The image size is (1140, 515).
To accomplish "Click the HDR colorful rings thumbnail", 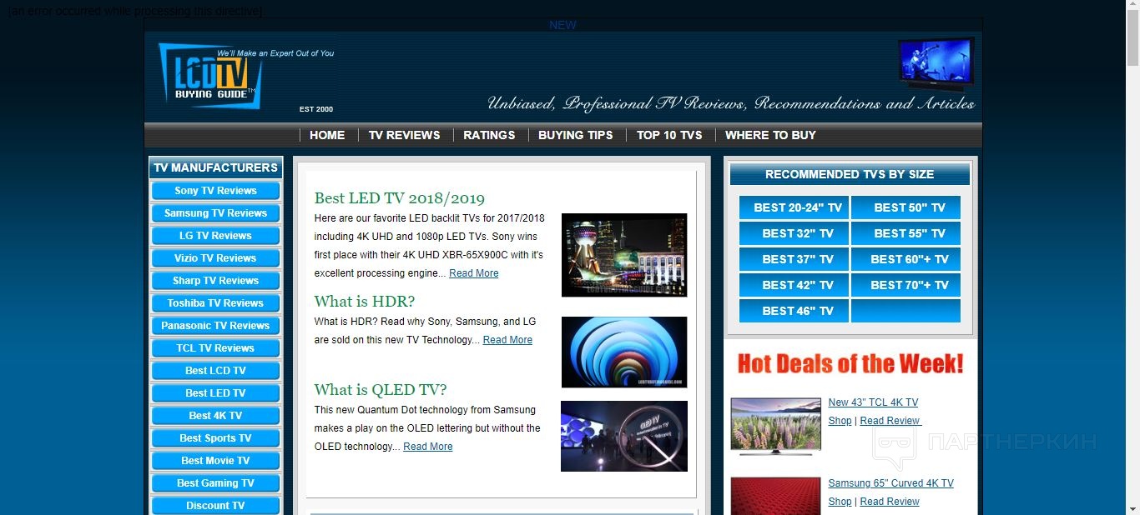I will point(624,352).
